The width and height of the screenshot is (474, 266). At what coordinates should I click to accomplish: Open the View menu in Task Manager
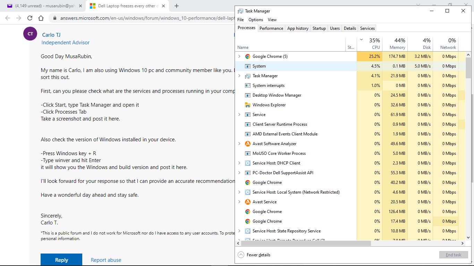pos(272,20)
